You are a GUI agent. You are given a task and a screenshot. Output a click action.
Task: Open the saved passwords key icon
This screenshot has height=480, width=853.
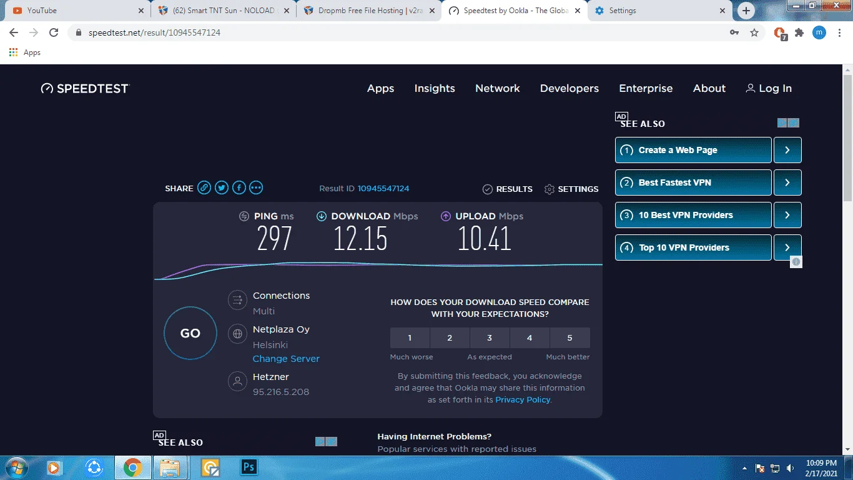pos(735,32)
